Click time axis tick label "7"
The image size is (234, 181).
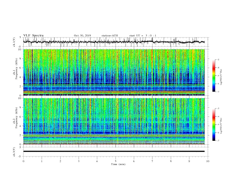click(152, 161)
